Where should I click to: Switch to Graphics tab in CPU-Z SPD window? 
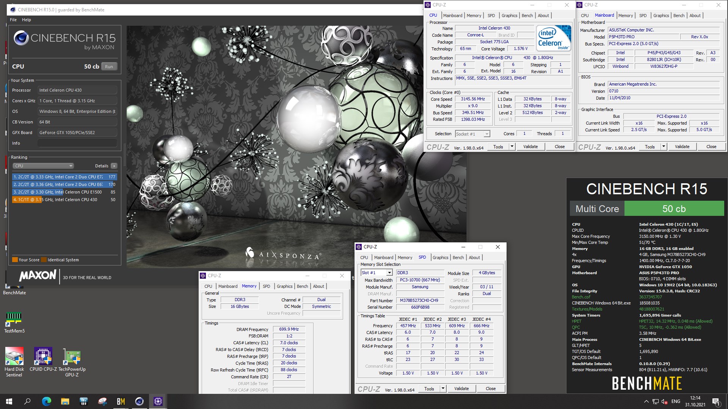(440, 258)
